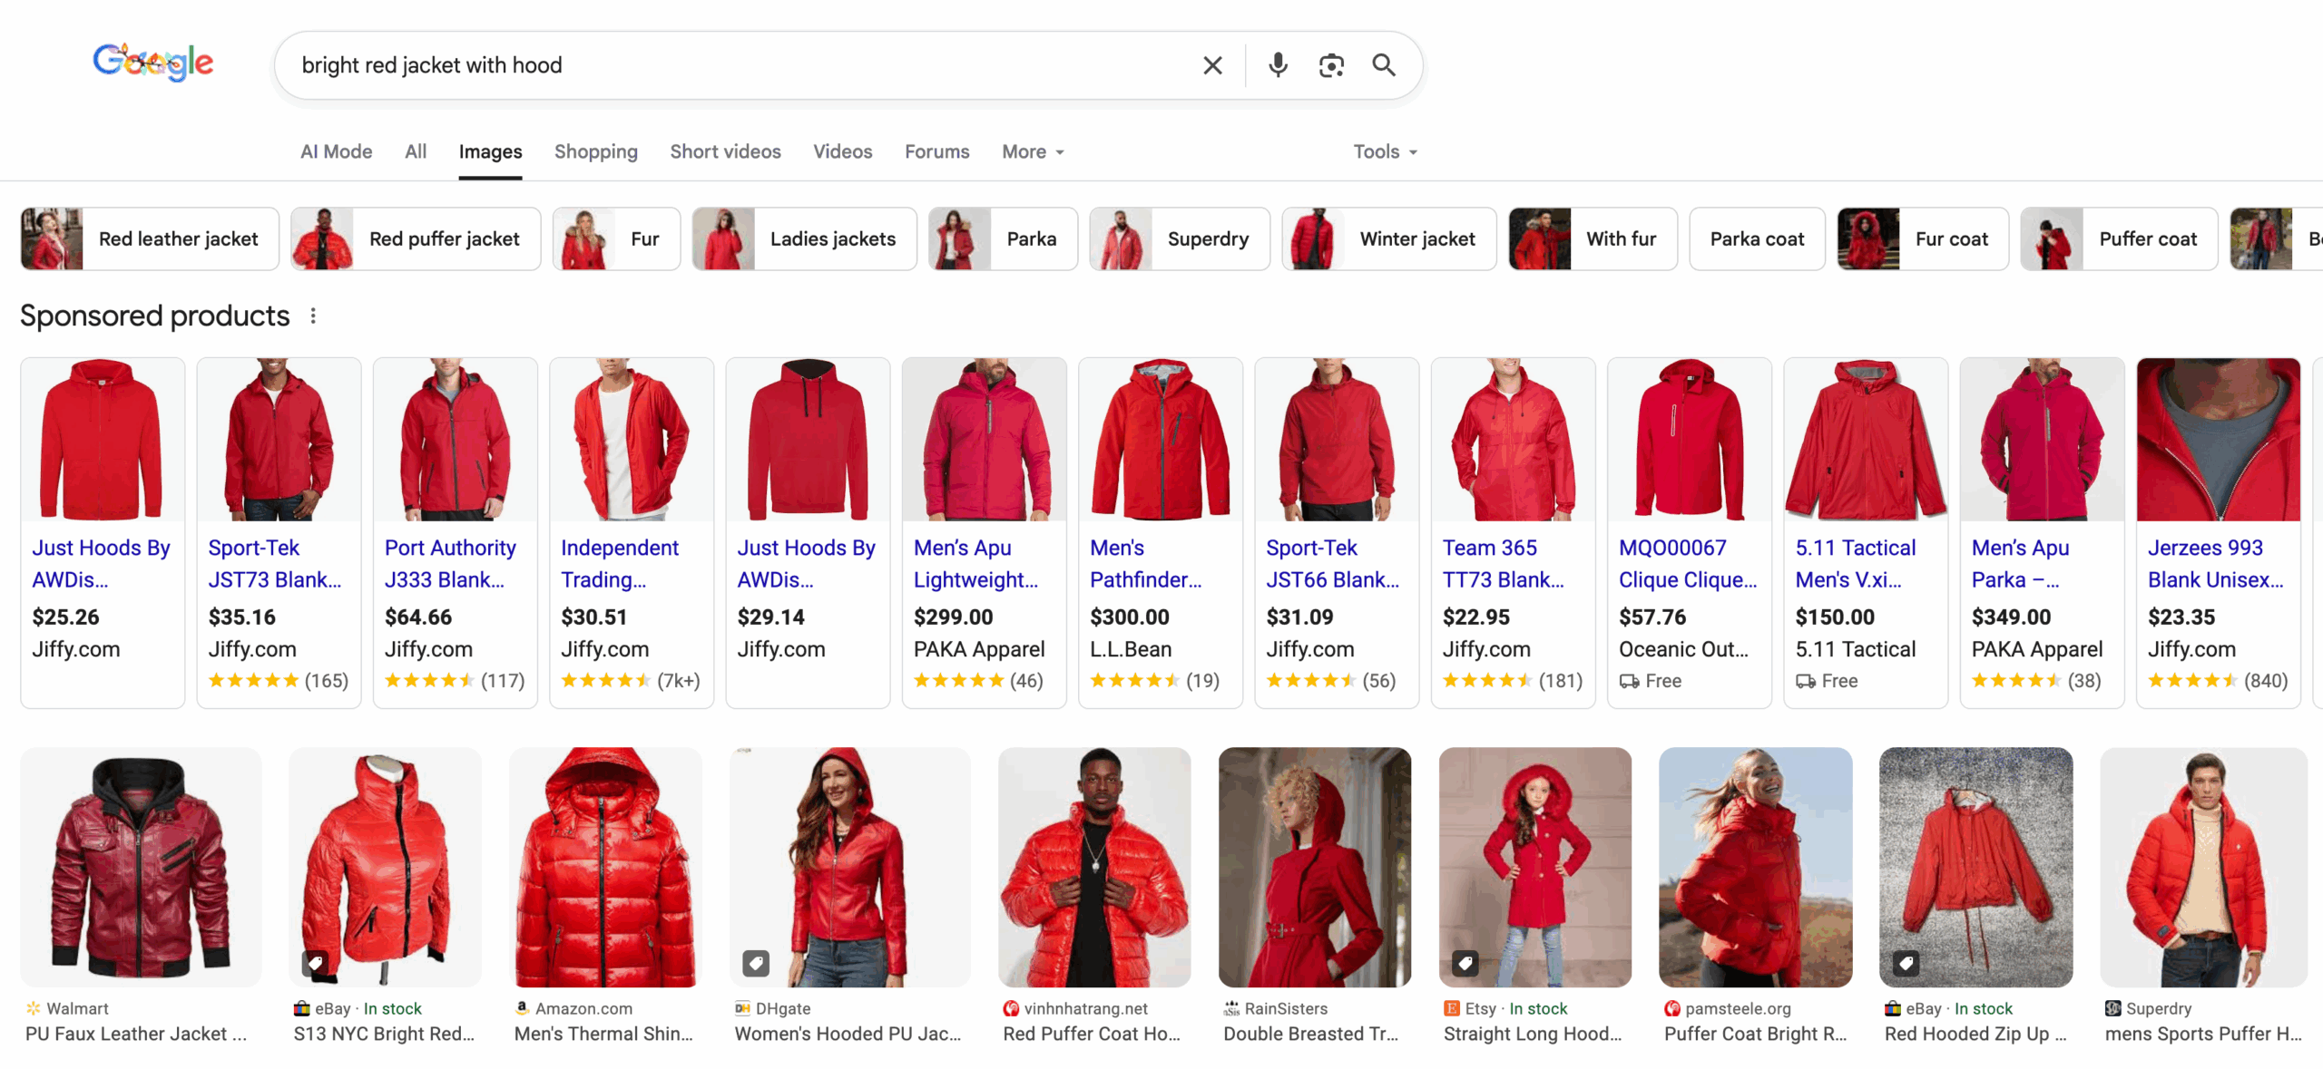Toggle the Red leather jacket filter
2323x1069 pixels.
178,238
